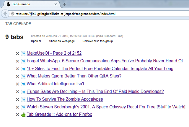Open What Artificial Intelligence Isn't link

click(56, 84)
